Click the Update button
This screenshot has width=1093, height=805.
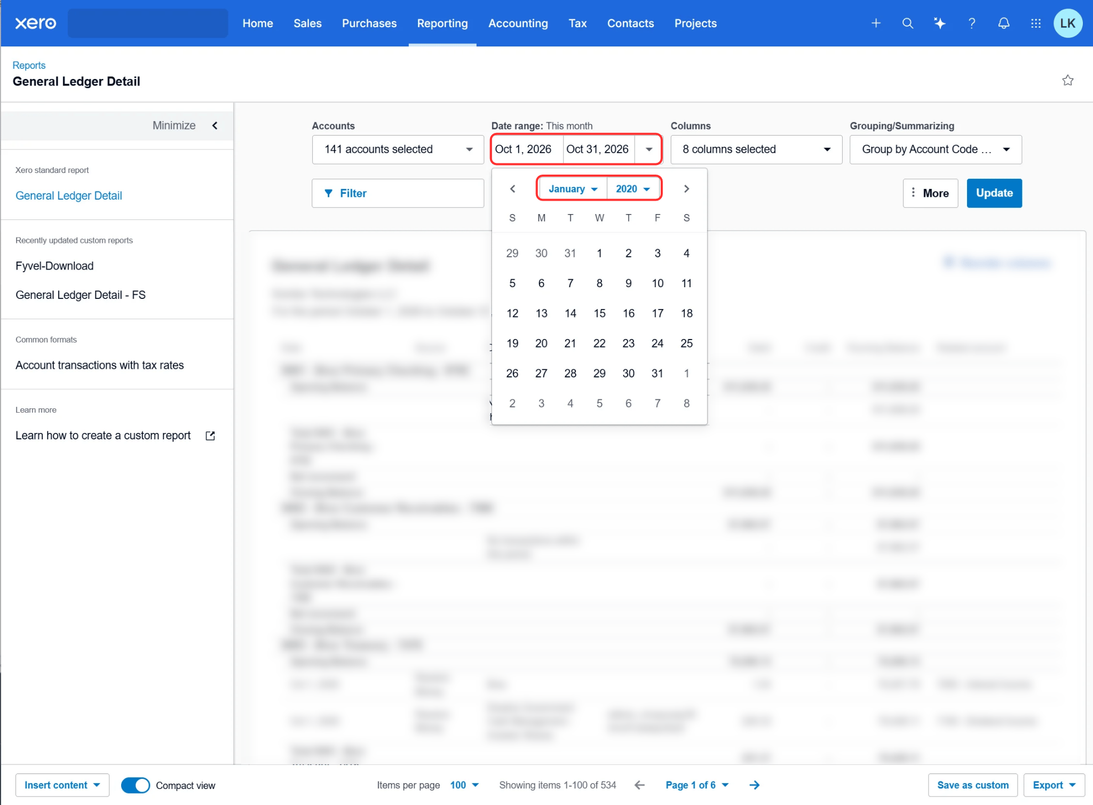coord(994,193)
